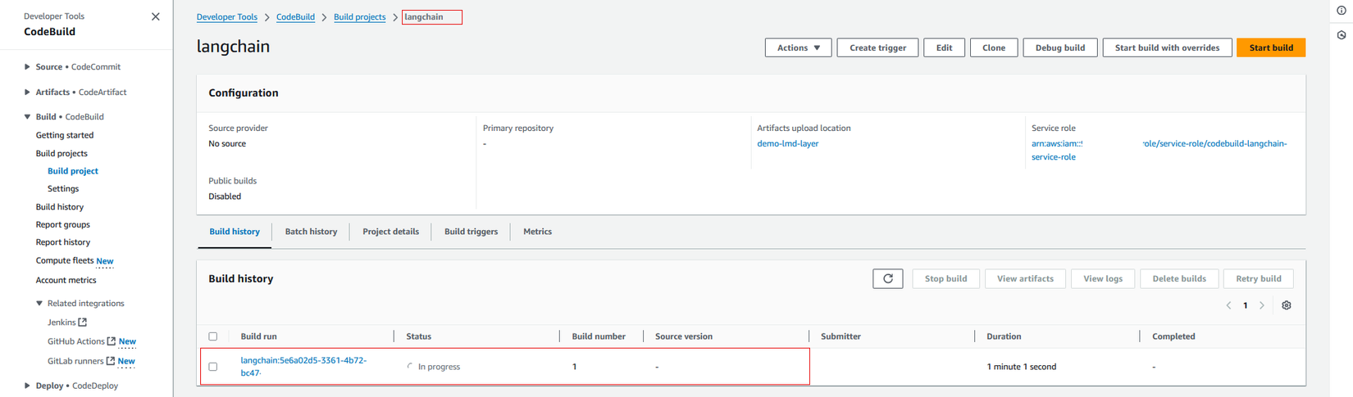Click the GitLab runners external link icon
The image size is (1353, 397).
(x=111, y=361)
